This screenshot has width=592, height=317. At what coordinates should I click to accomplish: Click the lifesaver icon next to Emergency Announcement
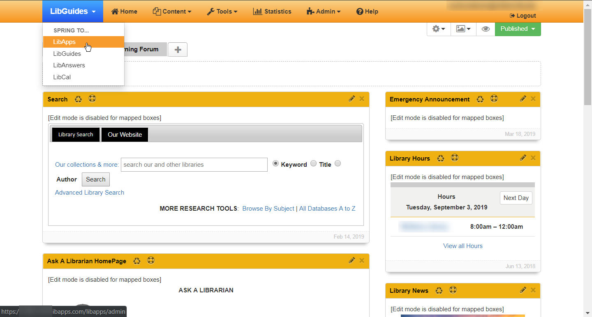click(x=494, y=99)
